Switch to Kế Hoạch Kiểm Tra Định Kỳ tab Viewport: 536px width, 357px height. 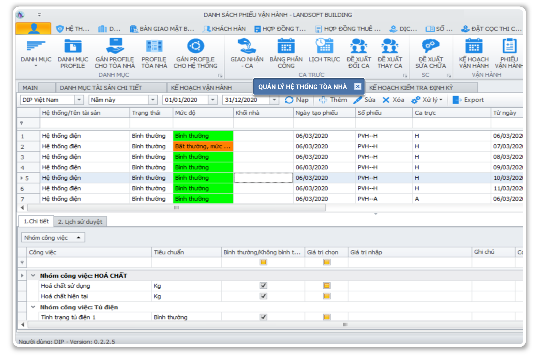[411, 88]
